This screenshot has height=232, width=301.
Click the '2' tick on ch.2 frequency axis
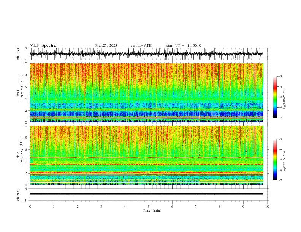pos(27,173)
